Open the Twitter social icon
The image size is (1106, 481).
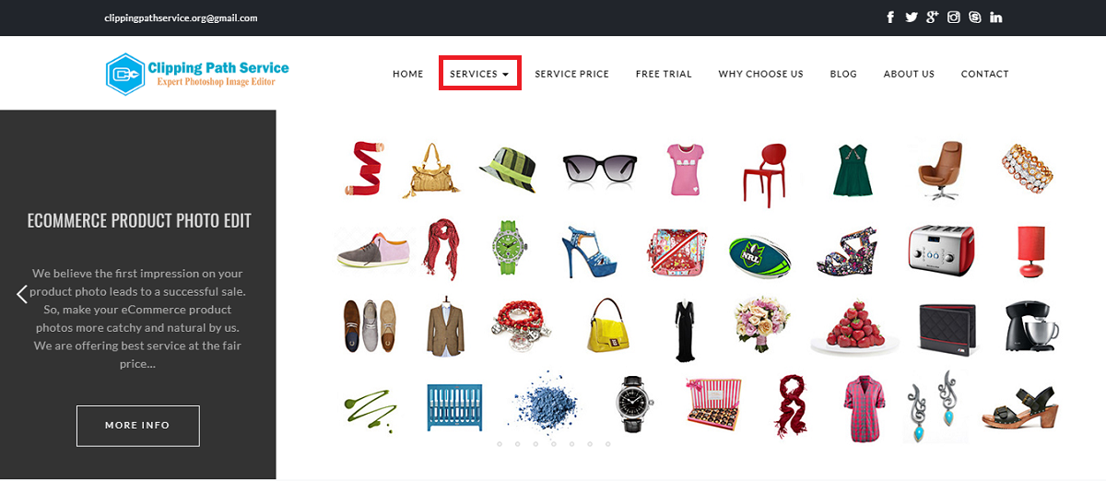tap(912, 18)
